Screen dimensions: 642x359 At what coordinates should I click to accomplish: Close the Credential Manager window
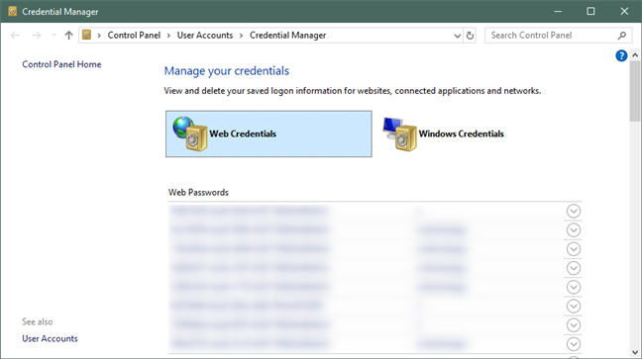624,12
